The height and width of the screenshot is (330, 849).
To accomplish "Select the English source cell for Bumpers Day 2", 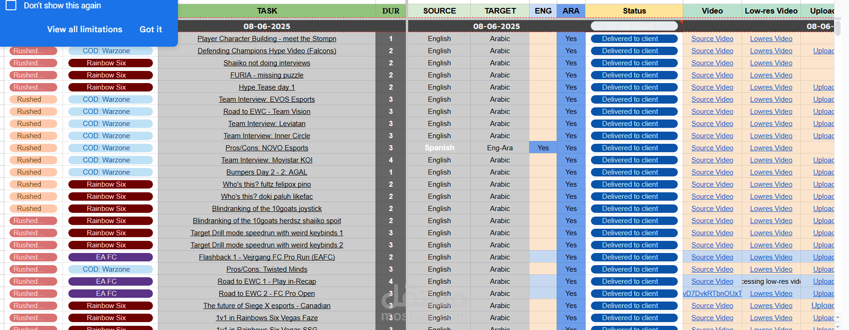I will pyautogui.click(x=439, y=172).
